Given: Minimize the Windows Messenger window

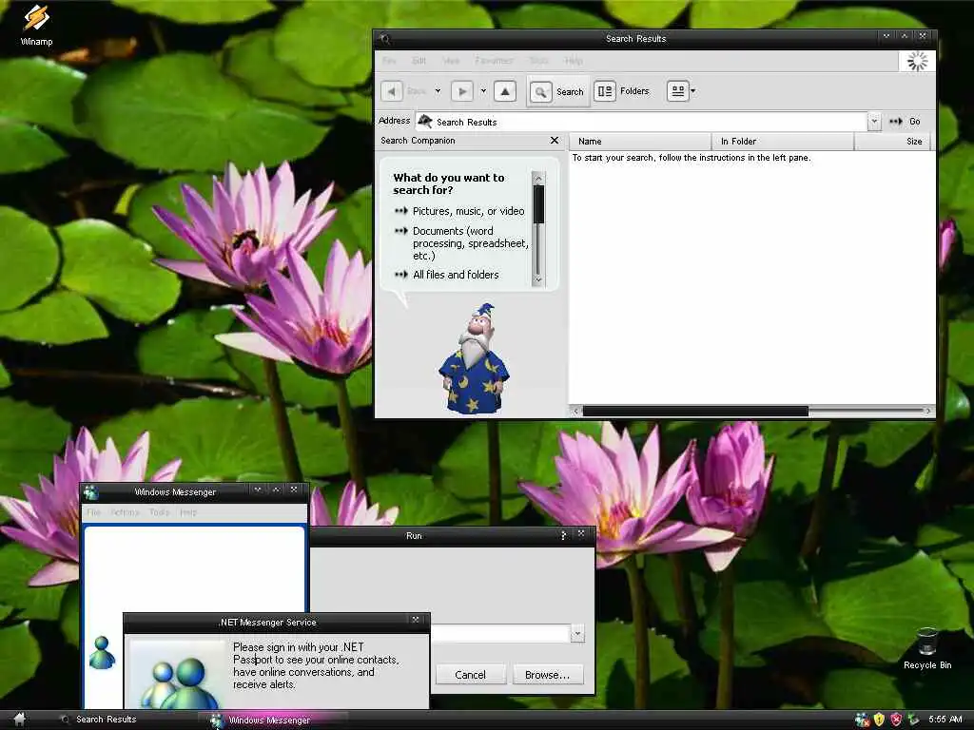Looking at the screenshot, I should (257, 490).
